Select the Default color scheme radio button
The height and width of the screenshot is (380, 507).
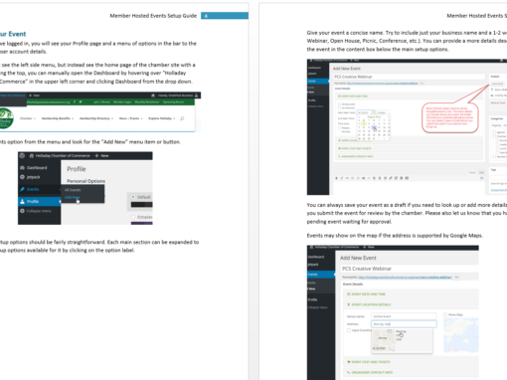point(133,197)
